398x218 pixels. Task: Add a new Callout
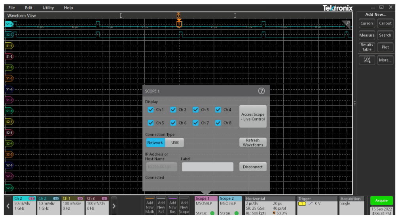click(385, 23)
